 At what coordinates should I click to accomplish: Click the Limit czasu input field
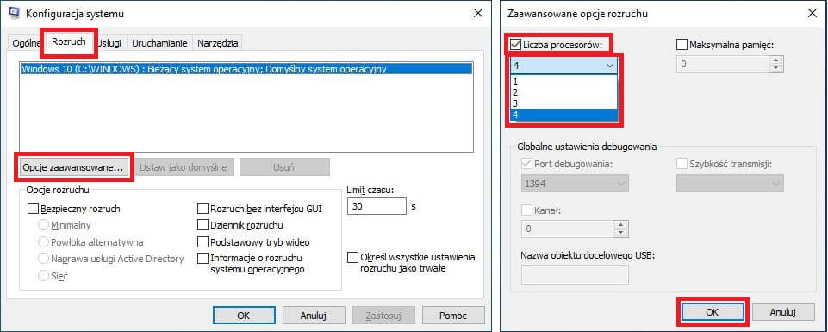coord(377,206)
